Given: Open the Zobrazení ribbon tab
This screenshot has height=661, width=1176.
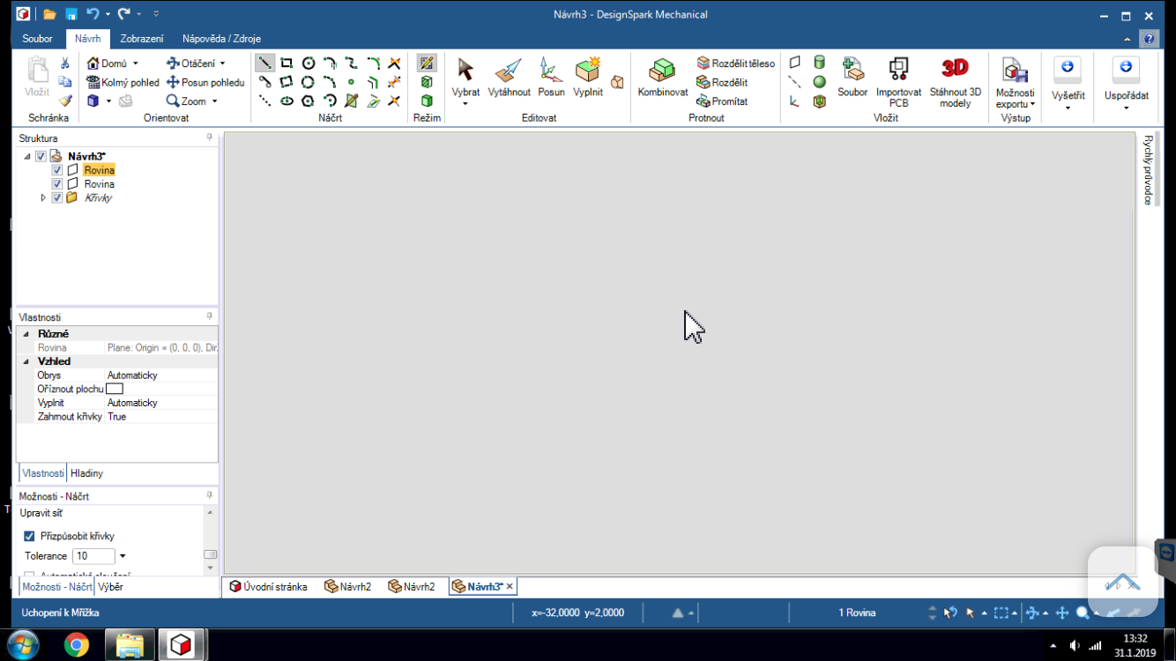Looking at the screenshot, I should 142,39.
